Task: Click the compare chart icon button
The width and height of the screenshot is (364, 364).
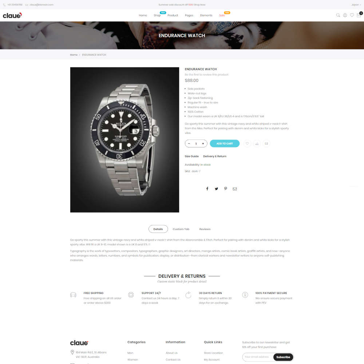Action: pyautogui.click(x=257, y=143)
